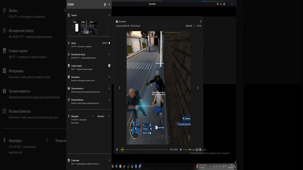Screen dimensions: 303x170
Task: Pause the video playback
Action: coord(117,149)
